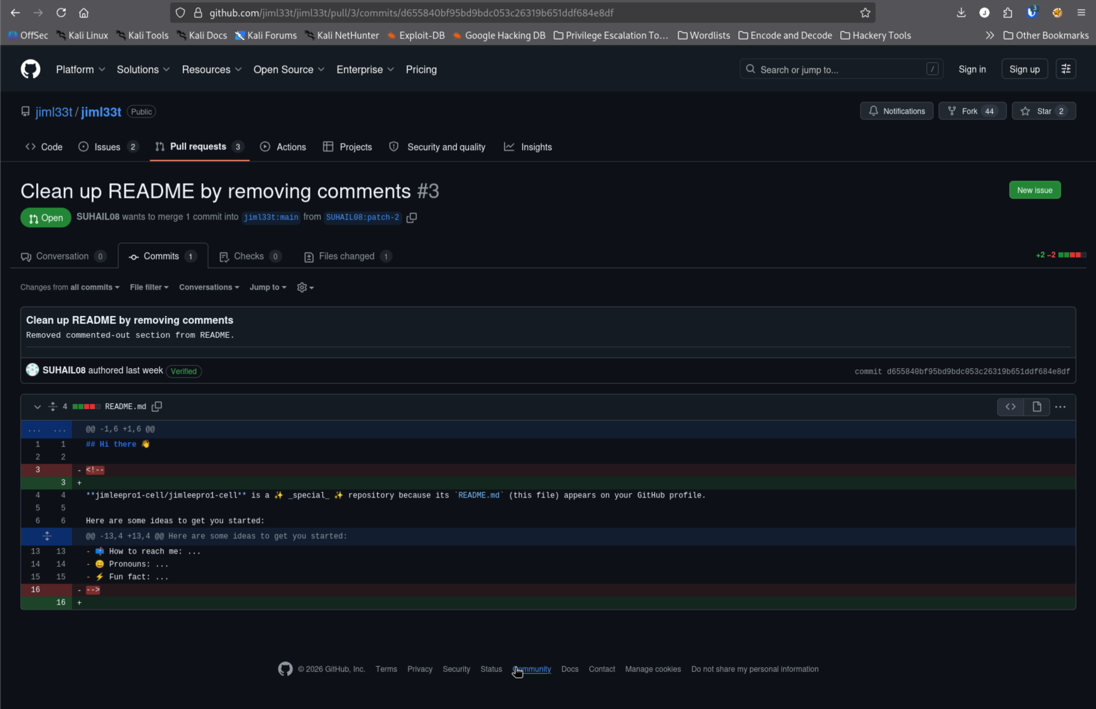Click the GitHub octocat logo in header

31,69
